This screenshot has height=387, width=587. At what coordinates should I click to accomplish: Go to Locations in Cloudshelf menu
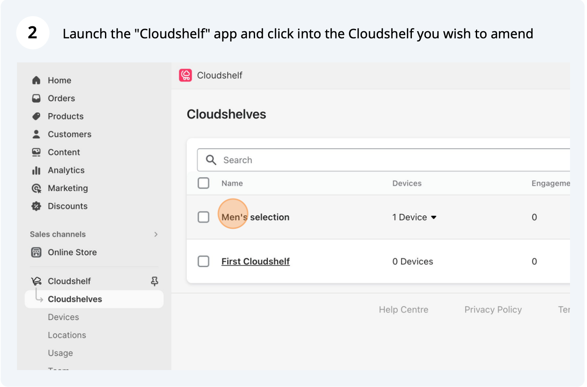tap(67, 335)
